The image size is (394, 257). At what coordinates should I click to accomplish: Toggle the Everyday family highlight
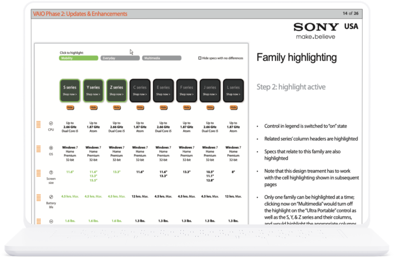tap(120, 58)
